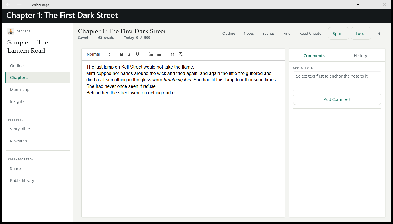The image size is (393, 224).
Task: Open Insights in the sidebar
Action: tap(38, 101)
